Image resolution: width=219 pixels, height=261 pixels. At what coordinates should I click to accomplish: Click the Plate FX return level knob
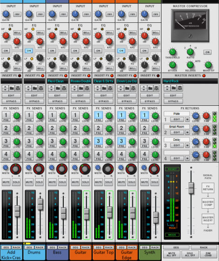196,116
